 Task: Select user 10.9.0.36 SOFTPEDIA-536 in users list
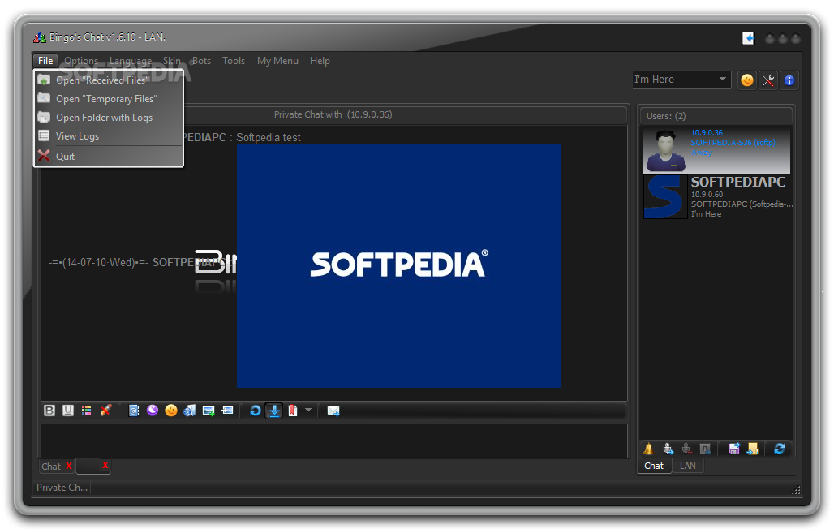[716, 149]
